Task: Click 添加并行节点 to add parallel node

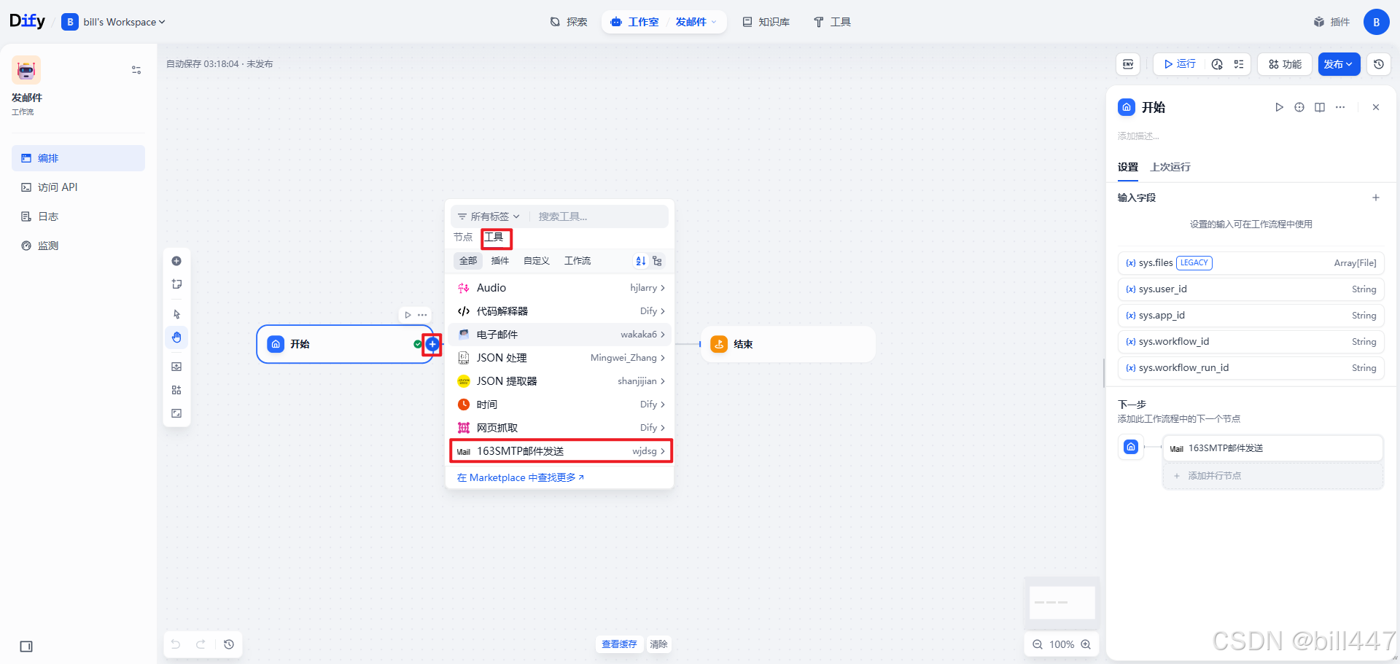Action: click(x=1272, y=476)
